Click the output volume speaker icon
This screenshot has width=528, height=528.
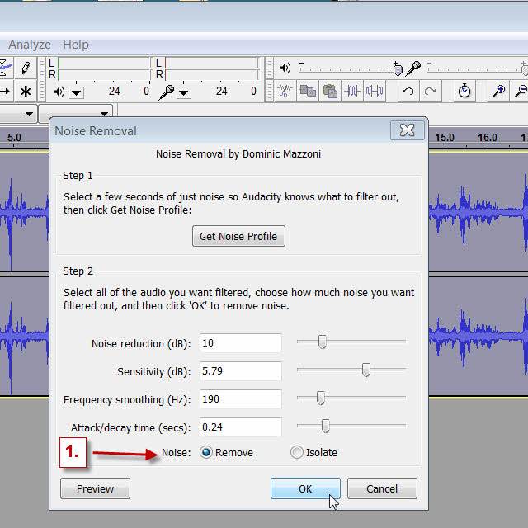coord(285,68)
